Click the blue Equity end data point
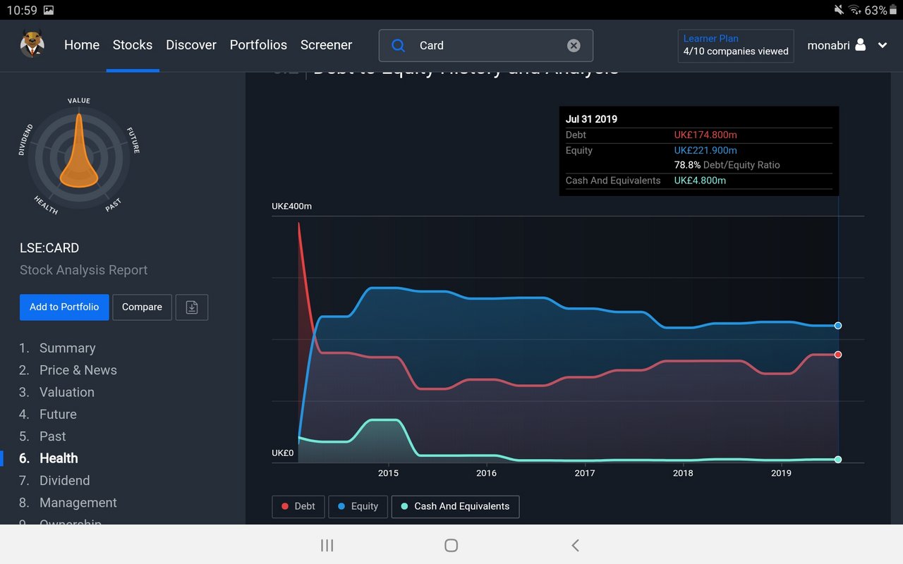Viewport: 903px width, 564px height. pyautogui.click(x=838, y=326)
